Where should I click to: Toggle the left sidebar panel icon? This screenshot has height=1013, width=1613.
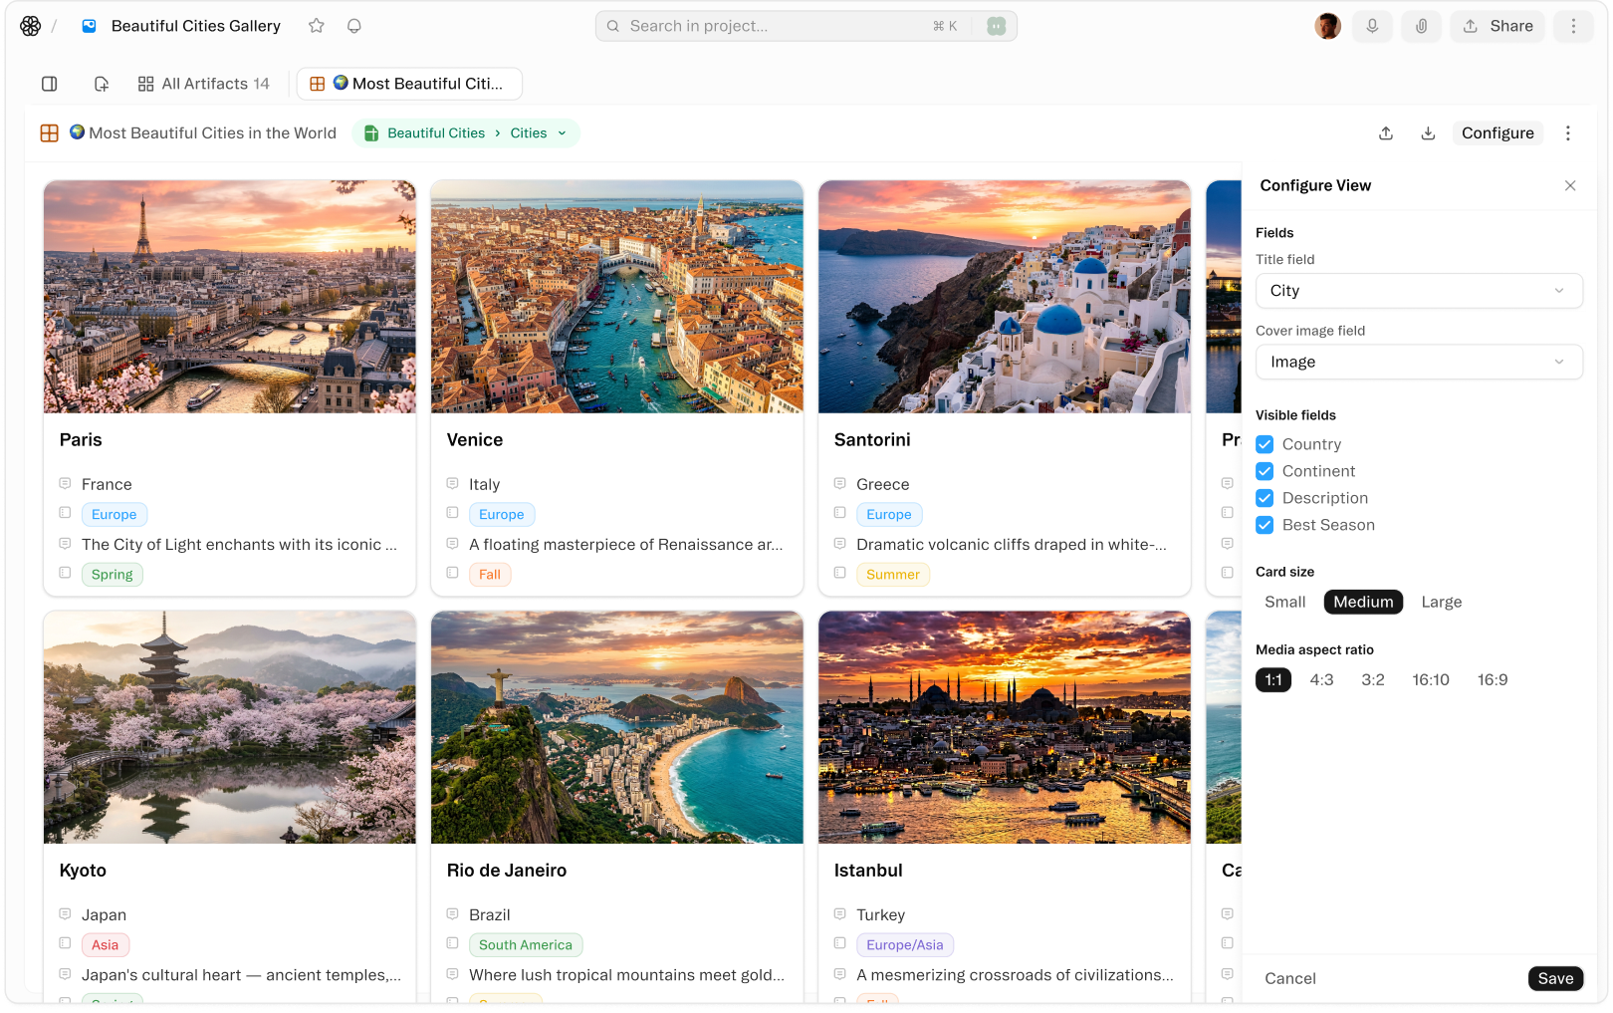pyautogui.click(x=50, y=84)
